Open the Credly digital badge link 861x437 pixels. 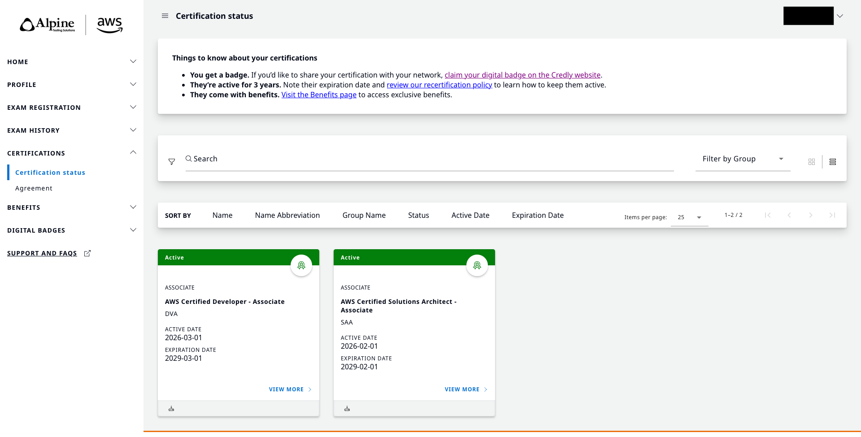coord(522,75)
